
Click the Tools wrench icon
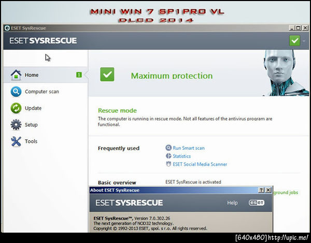coord(16,141)
